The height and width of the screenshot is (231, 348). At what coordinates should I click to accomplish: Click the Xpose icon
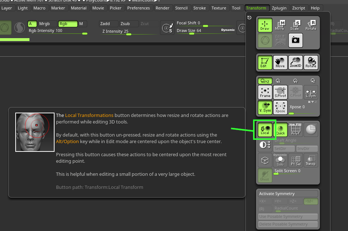pos(280,107)
